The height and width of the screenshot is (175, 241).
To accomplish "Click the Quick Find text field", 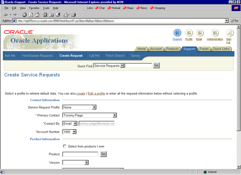I will 139,66.
